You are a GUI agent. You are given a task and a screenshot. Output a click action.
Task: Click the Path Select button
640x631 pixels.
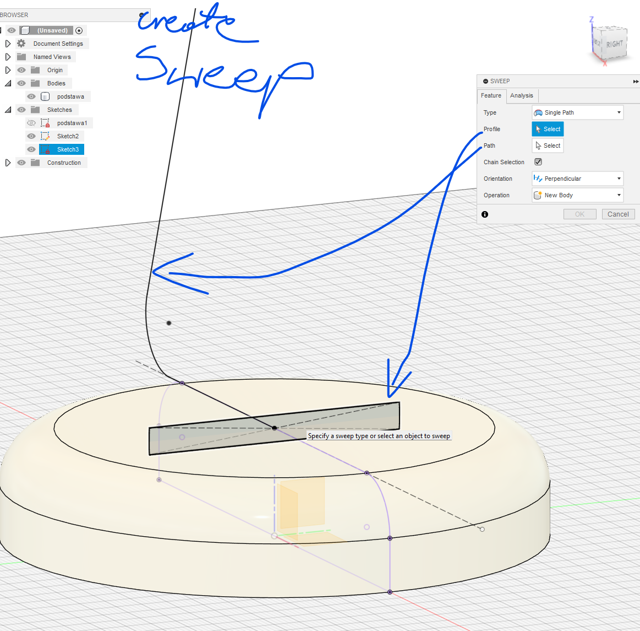point(548,145)
